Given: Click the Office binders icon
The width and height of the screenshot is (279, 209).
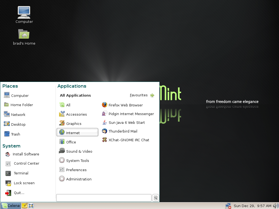Looking at the screenshot, I should click(x=62, y=142).
